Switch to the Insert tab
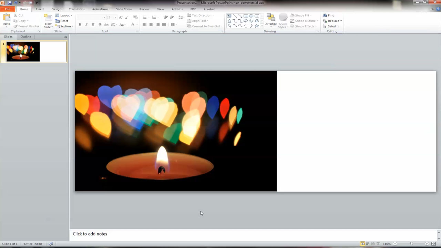Image resolution: width=441 pixels, height=248 pixels. (x=40, y=9)
